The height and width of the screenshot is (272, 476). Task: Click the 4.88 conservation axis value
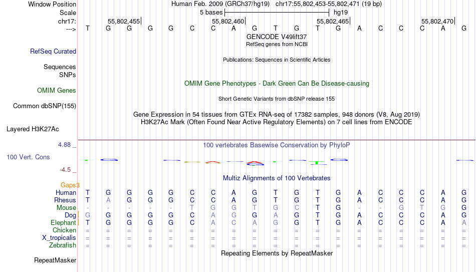coord(64,145)
